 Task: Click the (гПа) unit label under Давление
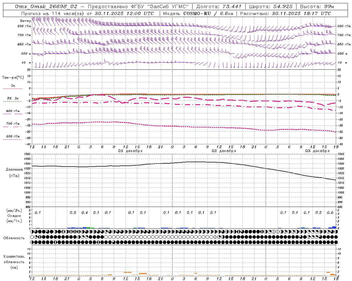click(x=14, y=176)
